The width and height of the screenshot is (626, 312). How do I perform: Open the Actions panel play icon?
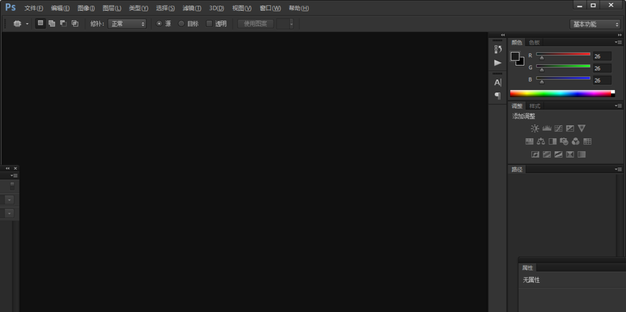tap(498, 63)
